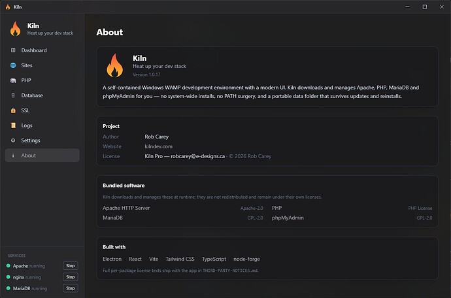Viewport: 451px width, 298px height.
Task: Click nginx green status dot
Action: [x=8, y=277]
